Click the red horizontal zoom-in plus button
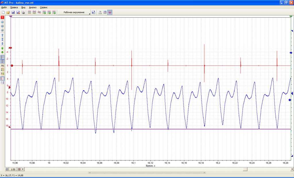294x178 pixels. 19,169
